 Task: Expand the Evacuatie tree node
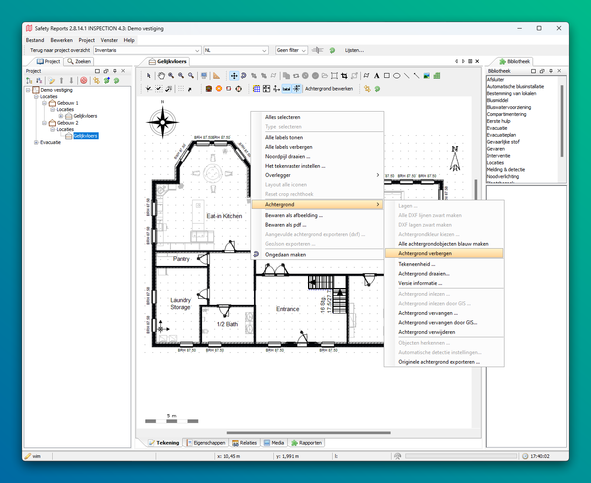point(36,142)
